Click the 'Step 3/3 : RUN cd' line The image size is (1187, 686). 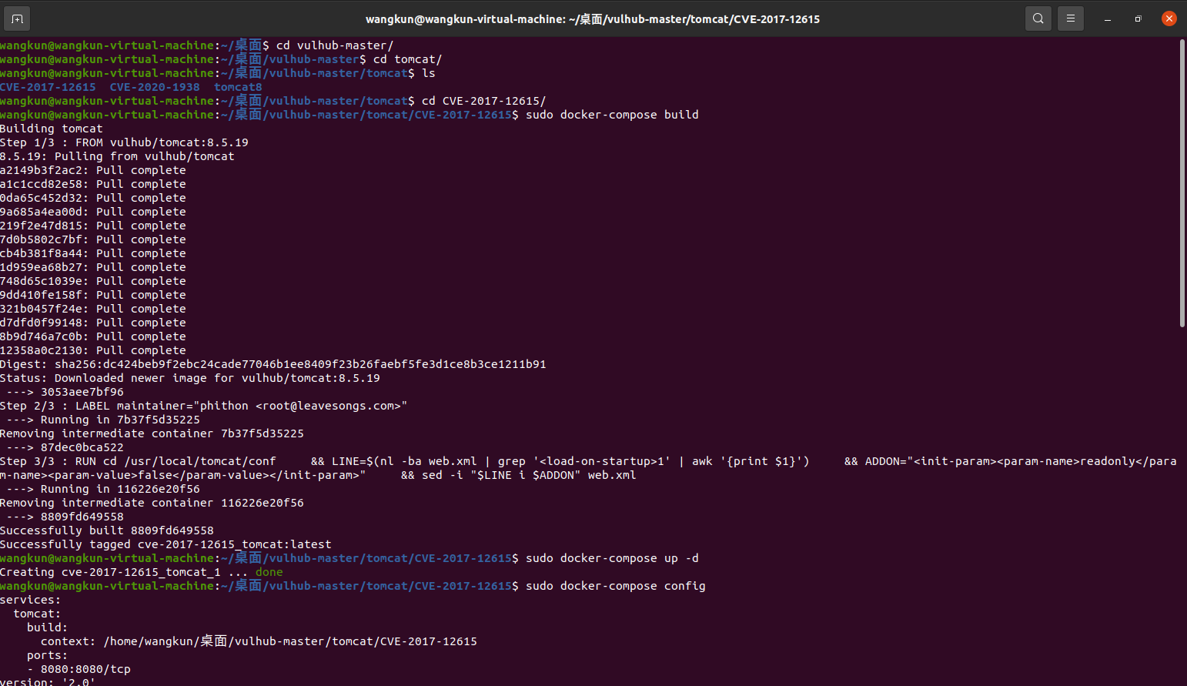click(x=588, y=461)
